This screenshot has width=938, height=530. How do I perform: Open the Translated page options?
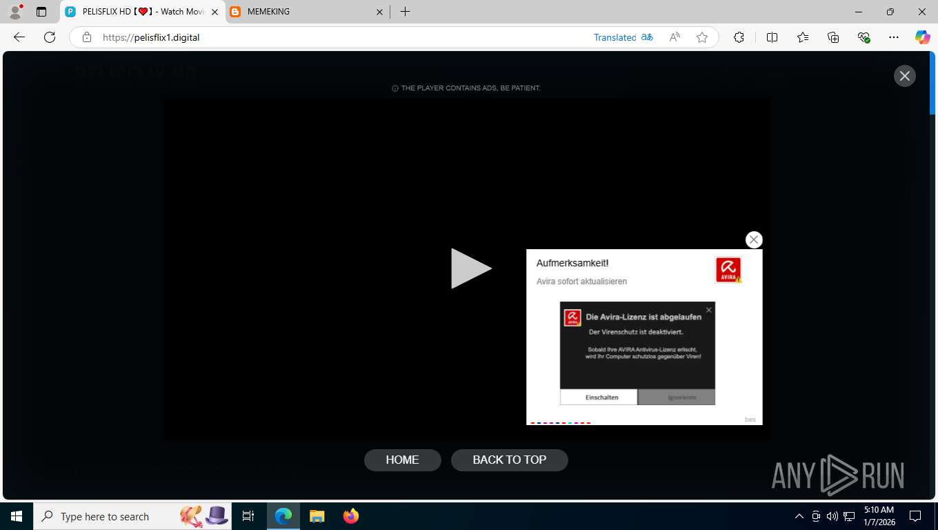[x=623, y=37]
